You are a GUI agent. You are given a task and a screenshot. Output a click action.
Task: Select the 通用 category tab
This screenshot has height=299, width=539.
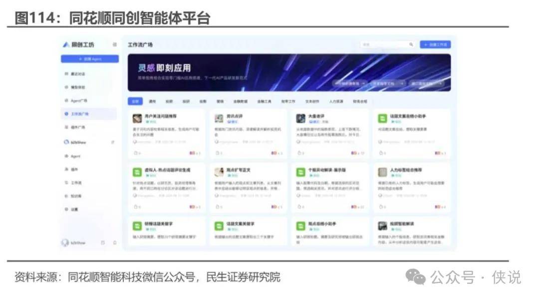152,101
